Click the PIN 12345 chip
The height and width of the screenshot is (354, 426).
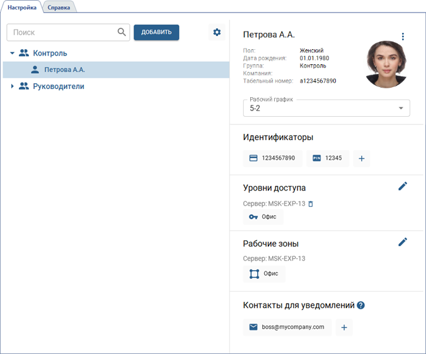[x=327, y=158]
